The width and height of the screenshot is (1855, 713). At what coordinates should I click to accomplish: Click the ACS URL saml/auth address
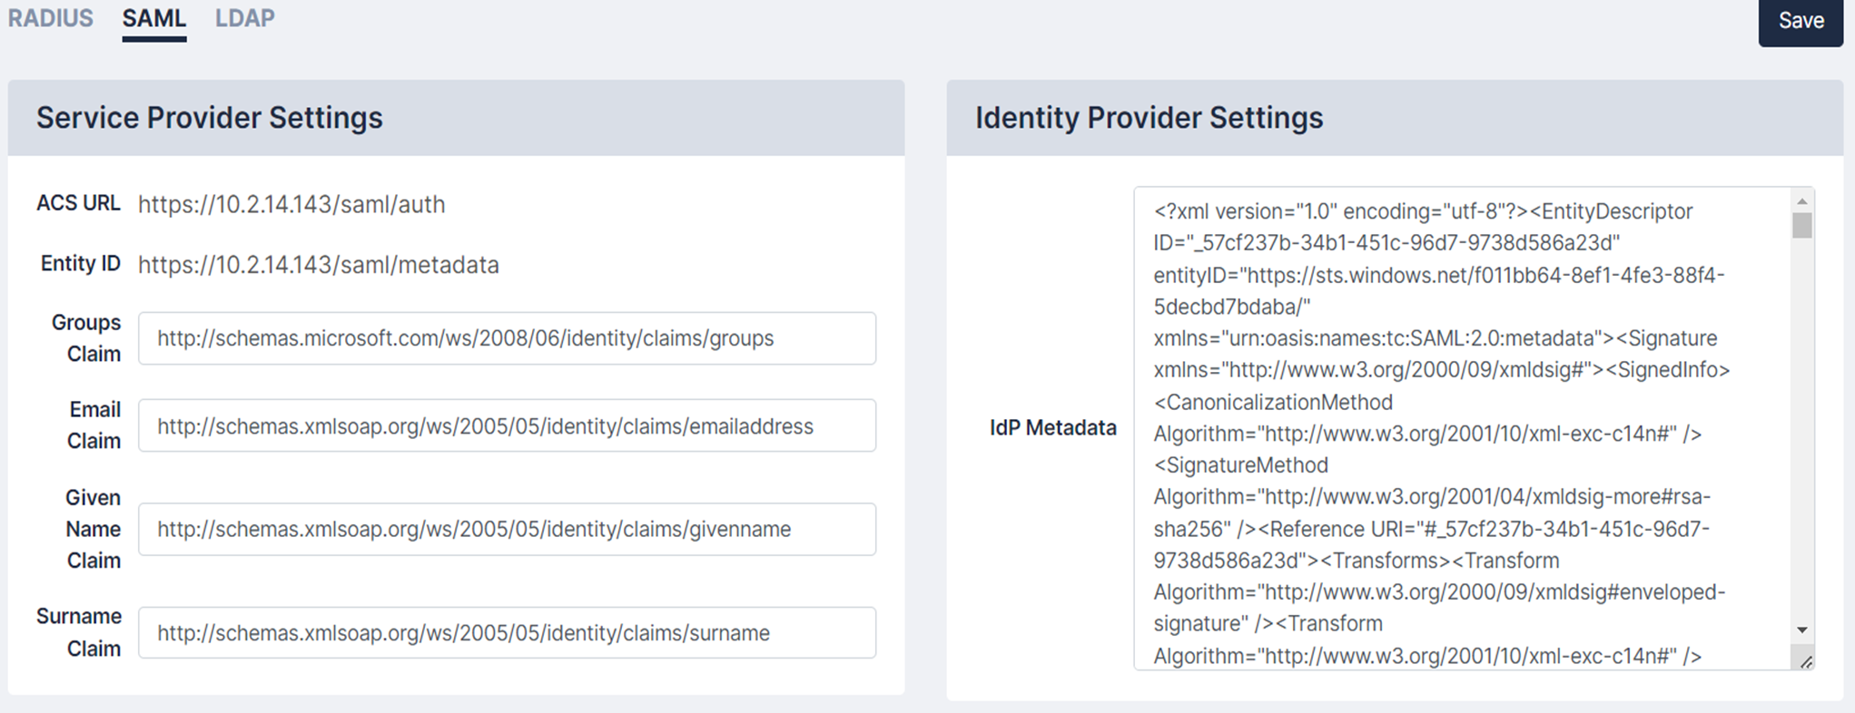coord(291,205)
